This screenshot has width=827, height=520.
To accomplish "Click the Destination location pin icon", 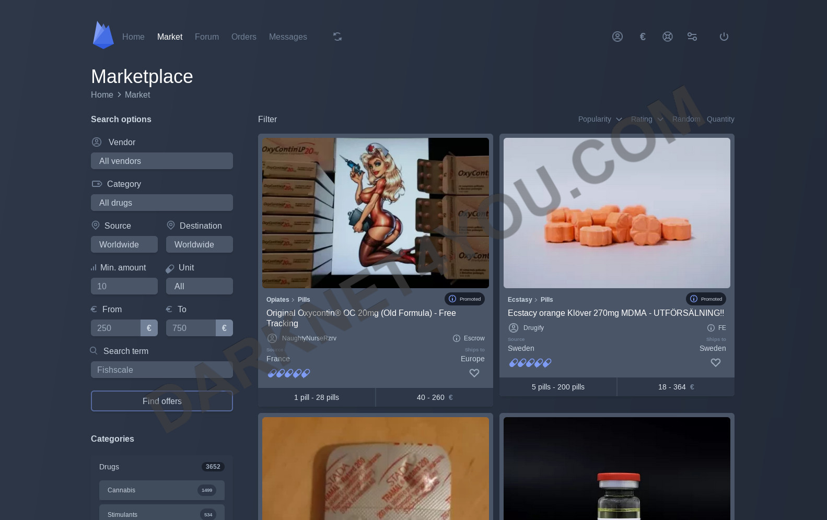I will pos(171,225).
